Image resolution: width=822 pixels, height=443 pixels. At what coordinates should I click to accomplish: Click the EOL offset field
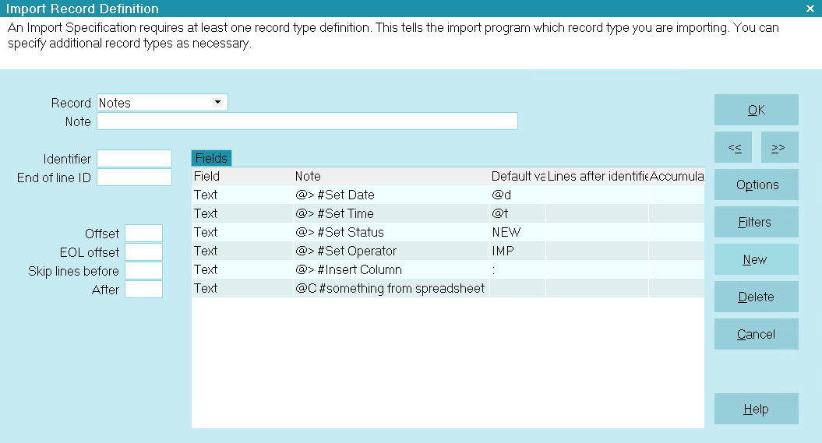coord(143,252)
